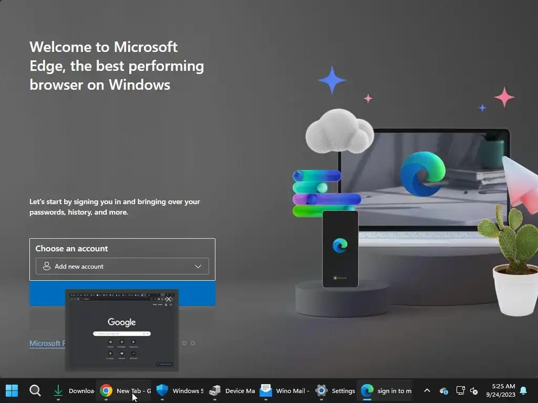Open Settings app from taskbar

[335, 390]
